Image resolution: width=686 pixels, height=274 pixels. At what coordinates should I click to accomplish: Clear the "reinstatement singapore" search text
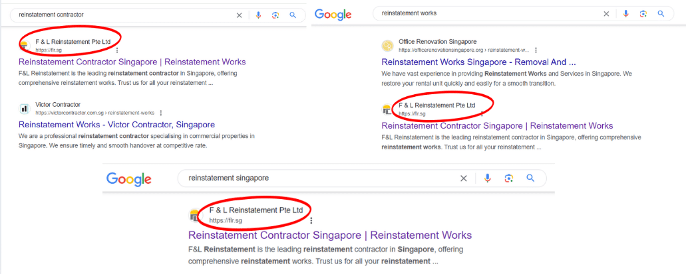[464, 178]
